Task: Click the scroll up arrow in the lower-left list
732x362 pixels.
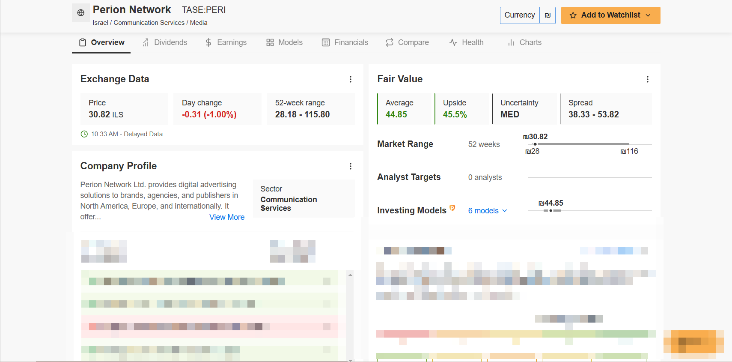Action: [x=350, y=275]
